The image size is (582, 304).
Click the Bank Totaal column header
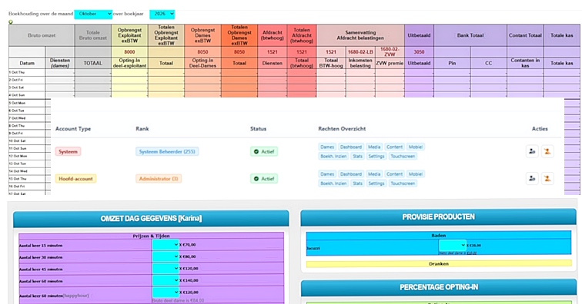pos(470,35)
